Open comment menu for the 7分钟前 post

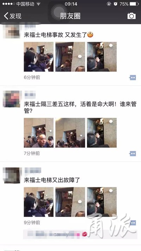tap(133, 154)
